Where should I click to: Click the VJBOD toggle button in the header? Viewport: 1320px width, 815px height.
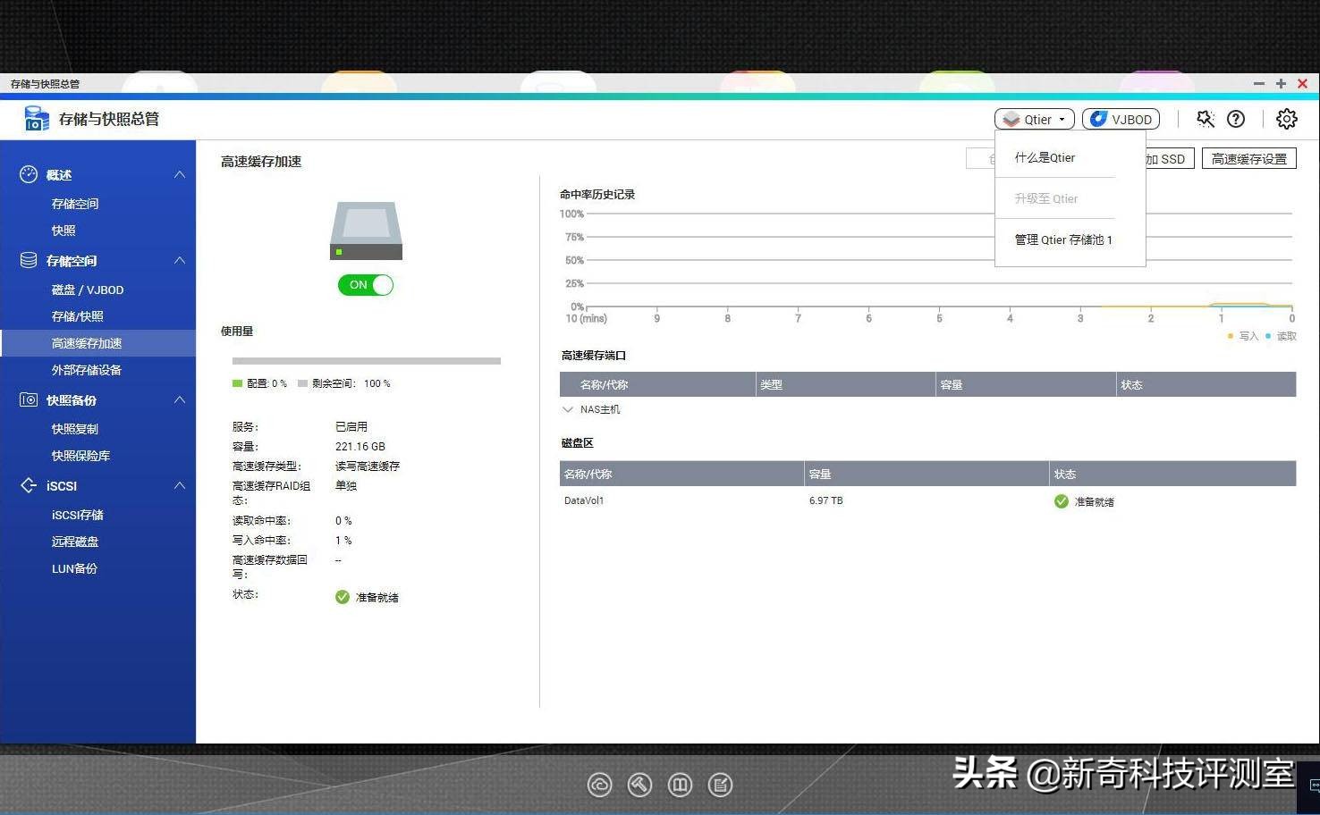click(x=1120, y=118)
